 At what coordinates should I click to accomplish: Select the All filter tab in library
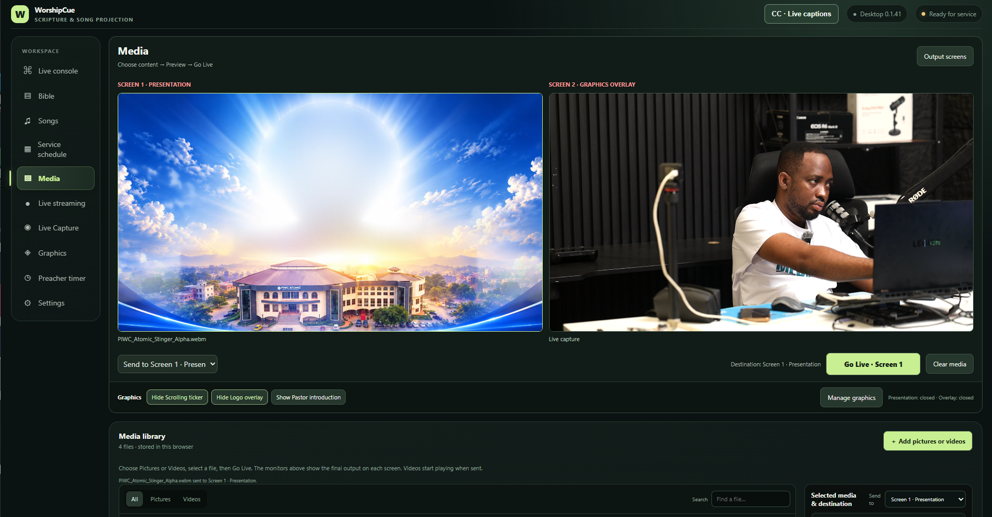pyautogui.click(x=135, y=499)
